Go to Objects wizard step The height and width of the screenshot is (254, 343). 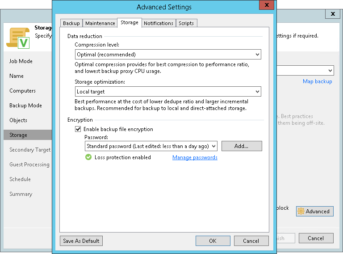18,120
